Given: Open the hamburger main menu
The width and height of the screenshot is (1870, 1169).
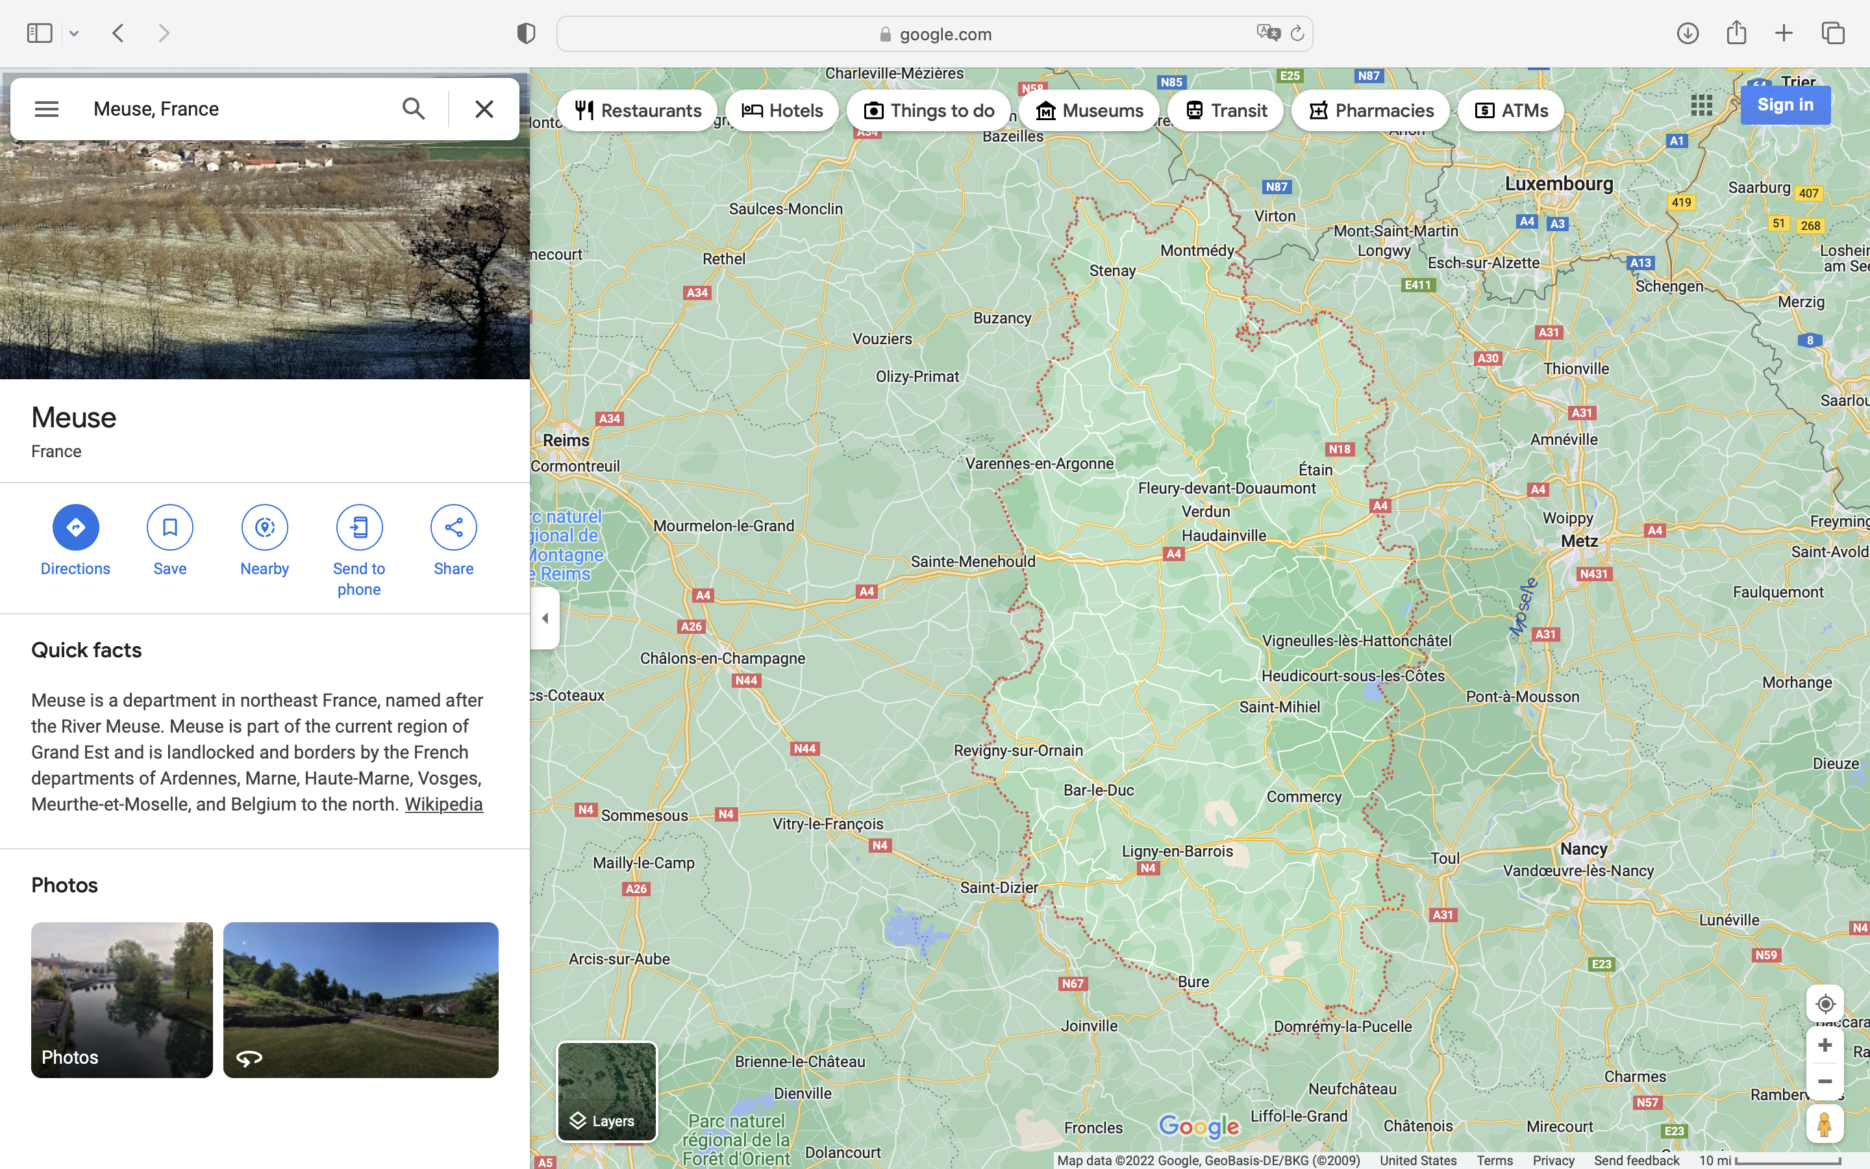Looking at the screenshot, I should coord(46,109).
